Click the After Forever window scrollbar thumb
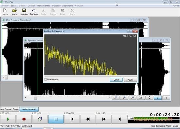The height and width of the screenshot is (129, 180). point(6,77)
